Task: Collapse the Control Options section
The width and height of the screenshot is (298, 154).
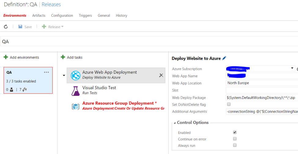Action: 175,123
